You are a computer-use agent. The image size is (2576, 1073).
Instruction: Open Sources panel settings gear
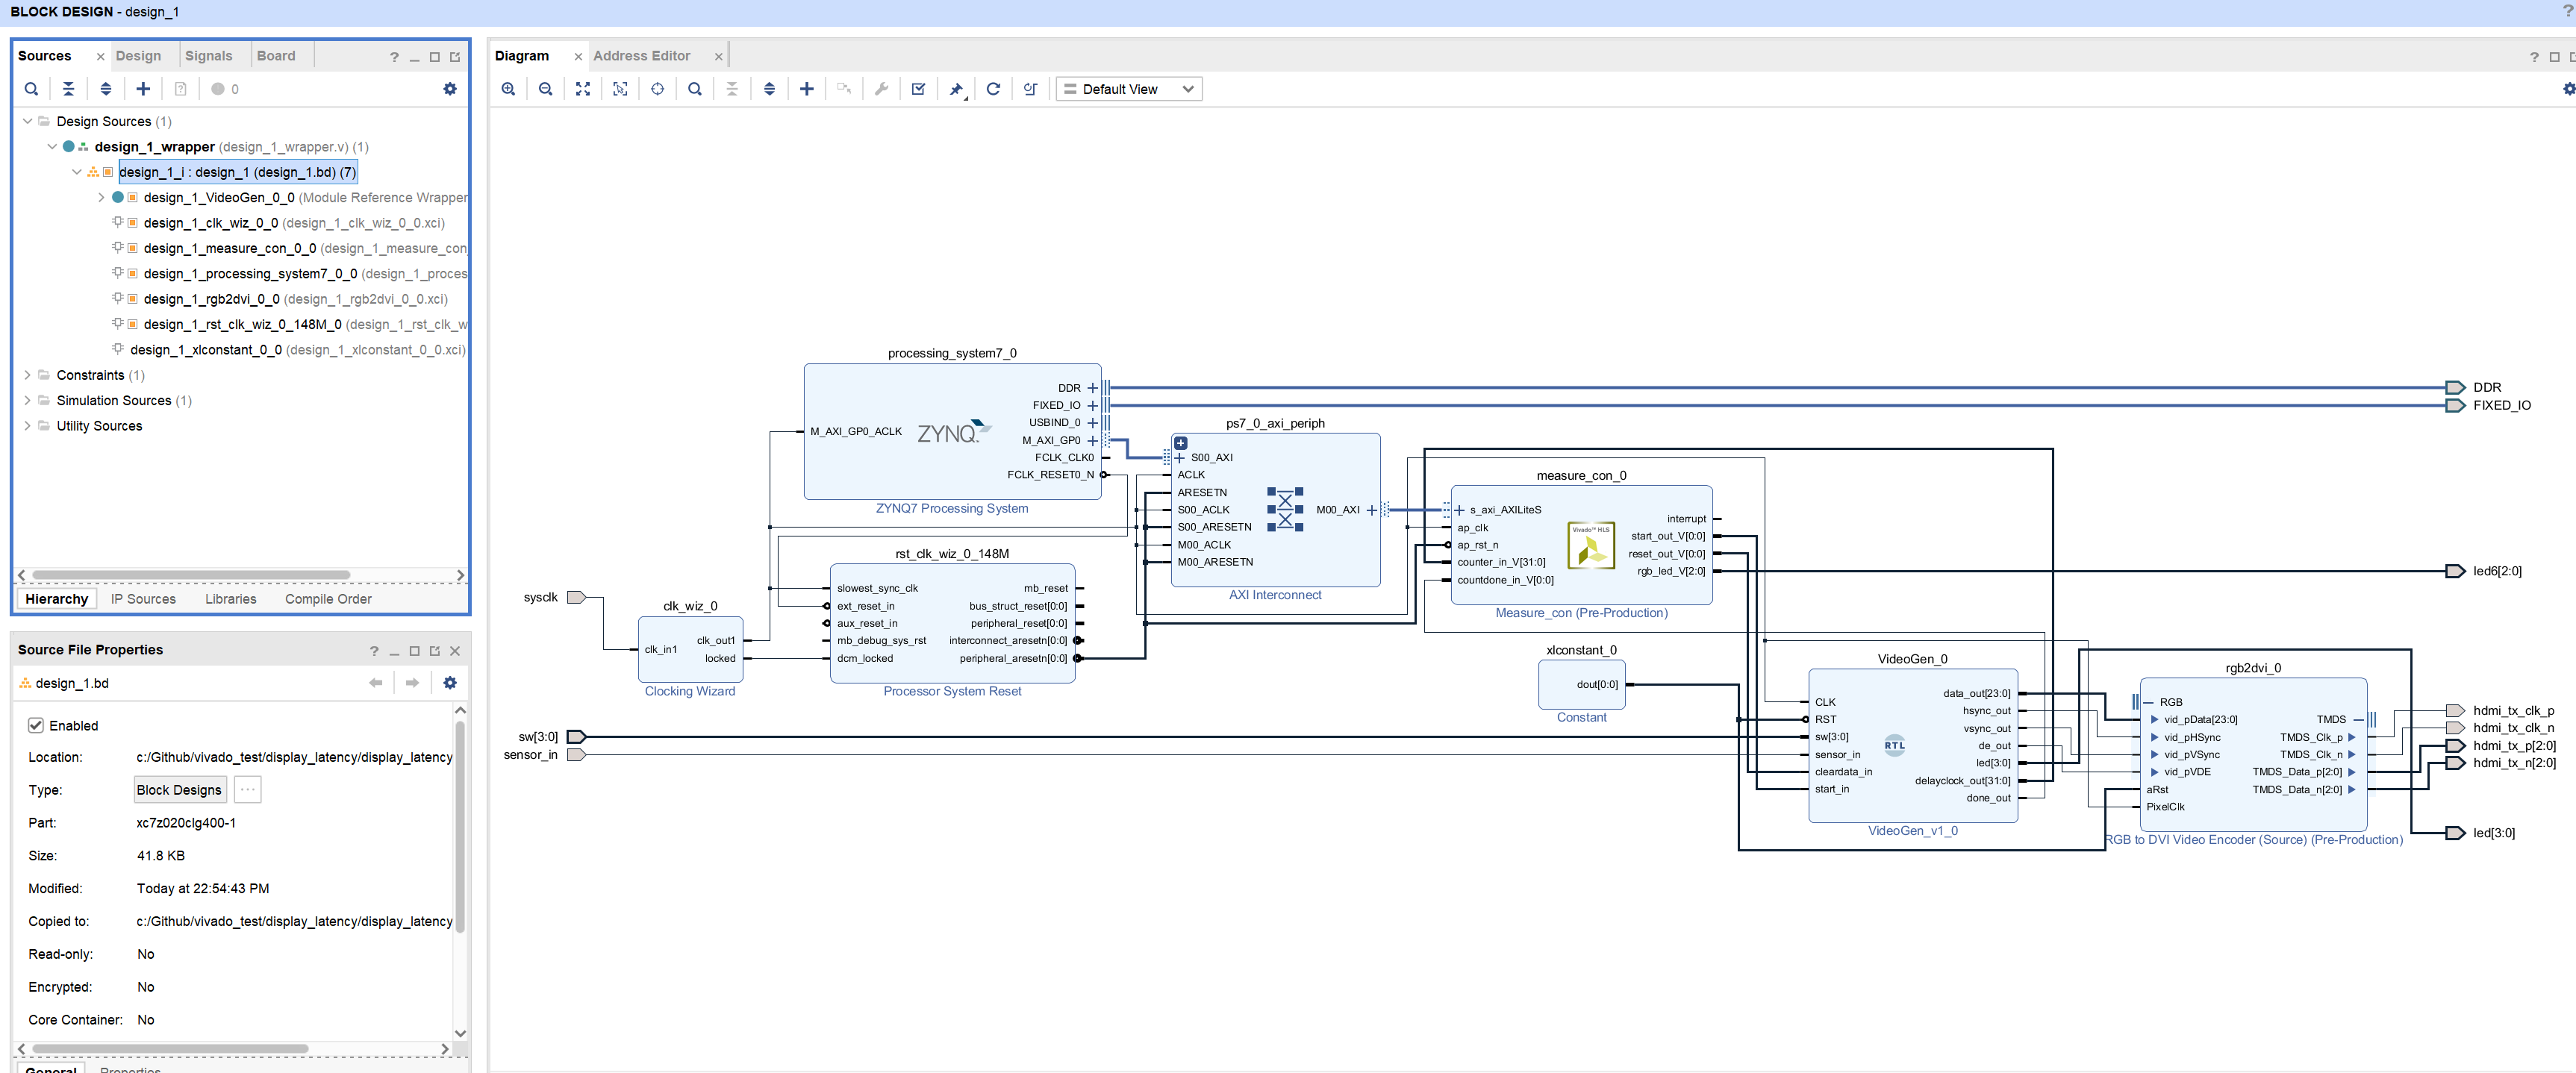click(449, 89)
